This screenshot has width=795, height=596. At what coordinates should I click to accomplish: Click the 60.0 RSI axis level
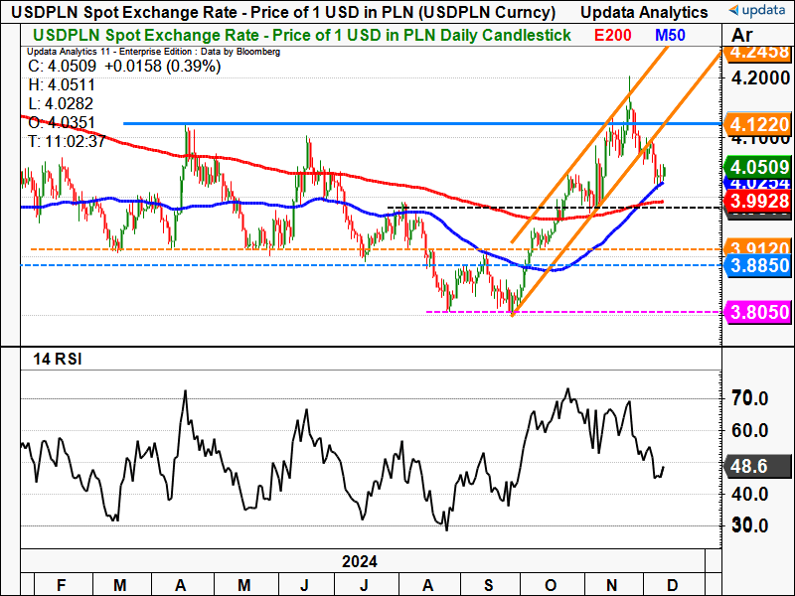749,431
